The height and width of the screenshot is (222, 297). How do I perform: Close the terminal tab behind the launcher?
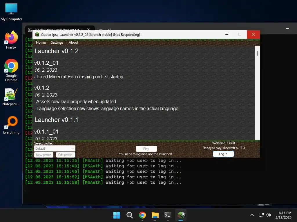(x=88, y=29)
